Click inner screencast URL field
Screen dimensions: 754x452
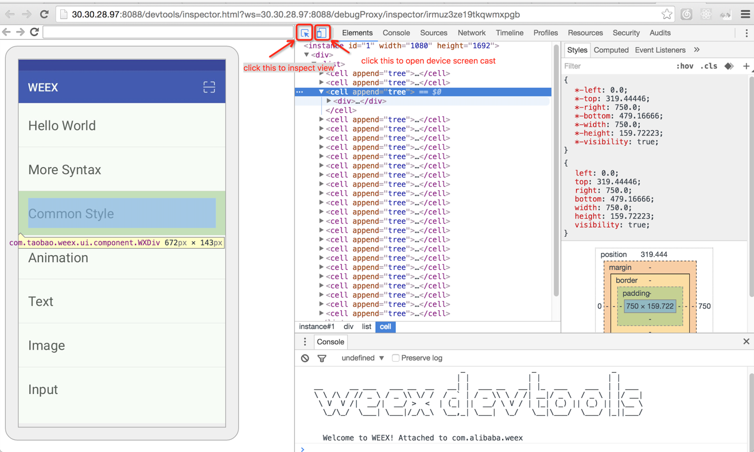point(168,32)
